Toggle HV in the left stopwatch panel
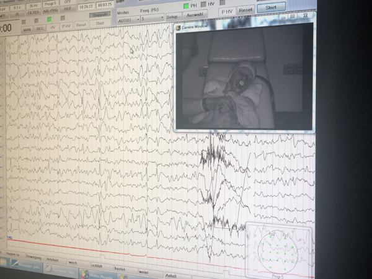The height and width of the screenshot is (279, 372). pyautogui.click(x=53, y=27)
